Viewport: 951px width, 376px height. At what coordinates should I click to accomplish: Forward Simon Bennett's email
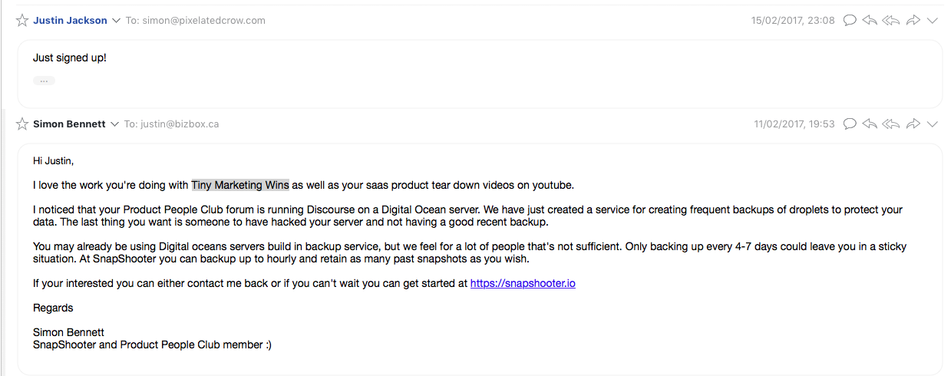click(913, 124)
